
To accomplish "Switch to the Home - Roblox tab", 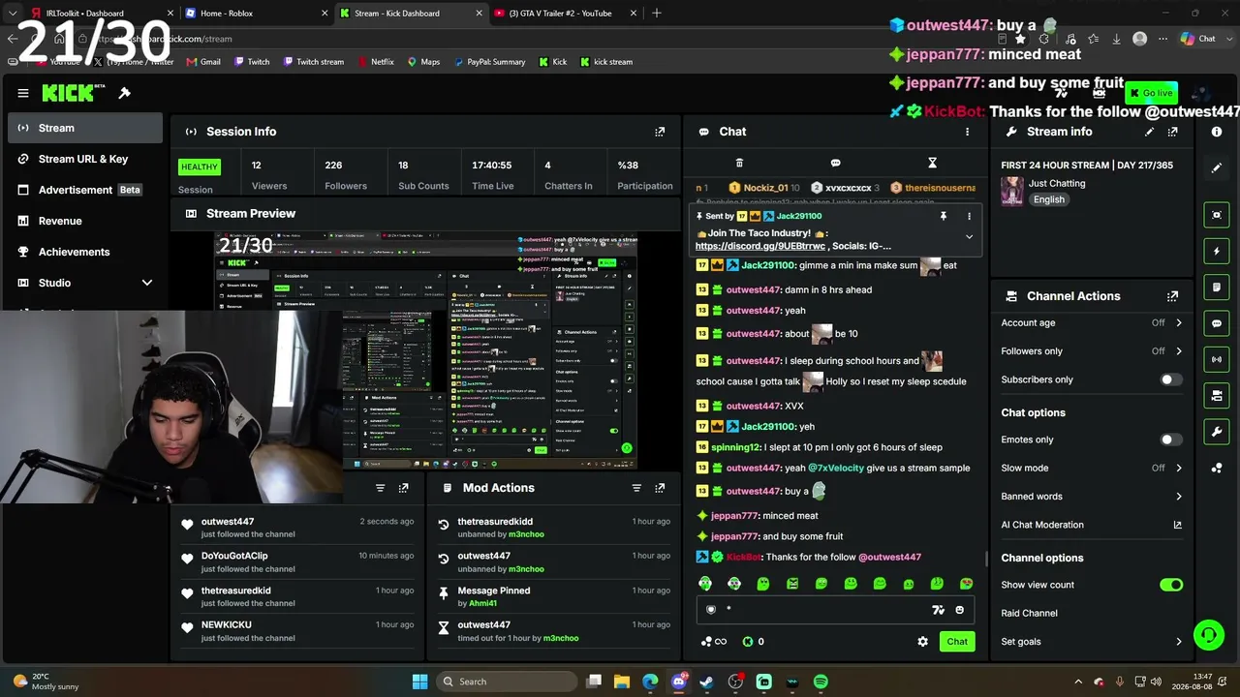I will click(x=256, y=14).
